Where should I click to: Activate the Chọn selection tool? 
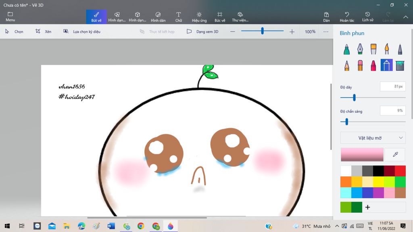[x=14, y=31]
